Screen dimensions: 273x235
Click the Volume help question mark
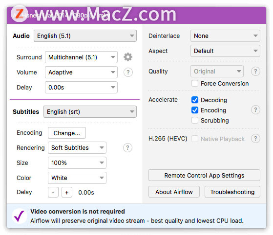coord(128,72)
